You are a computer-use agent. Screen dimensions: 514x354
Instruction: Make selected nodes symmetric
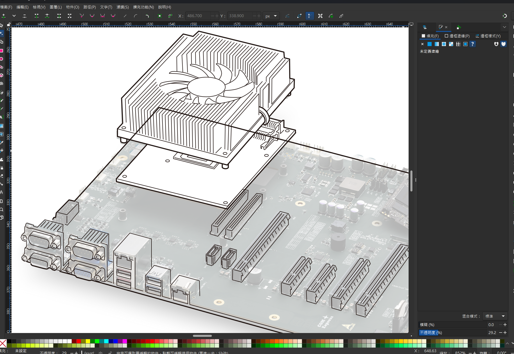pyautogui.click(x=103, y=16)
